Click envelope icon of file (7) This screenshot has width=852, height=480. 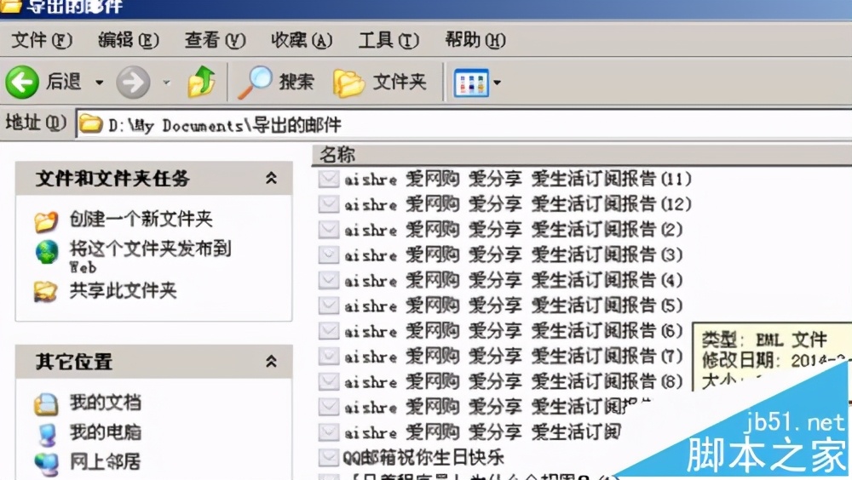pos(329,357)
